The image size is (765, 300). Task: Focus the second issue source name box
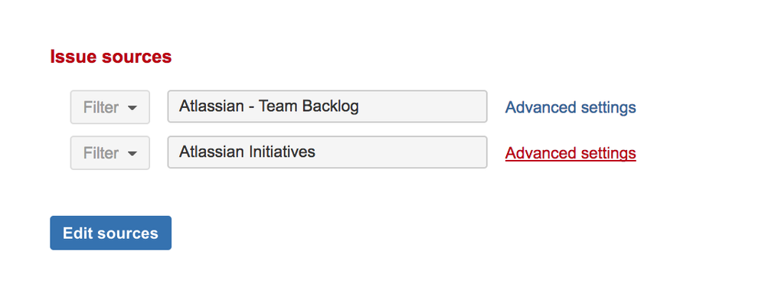[x=328, y=152]
